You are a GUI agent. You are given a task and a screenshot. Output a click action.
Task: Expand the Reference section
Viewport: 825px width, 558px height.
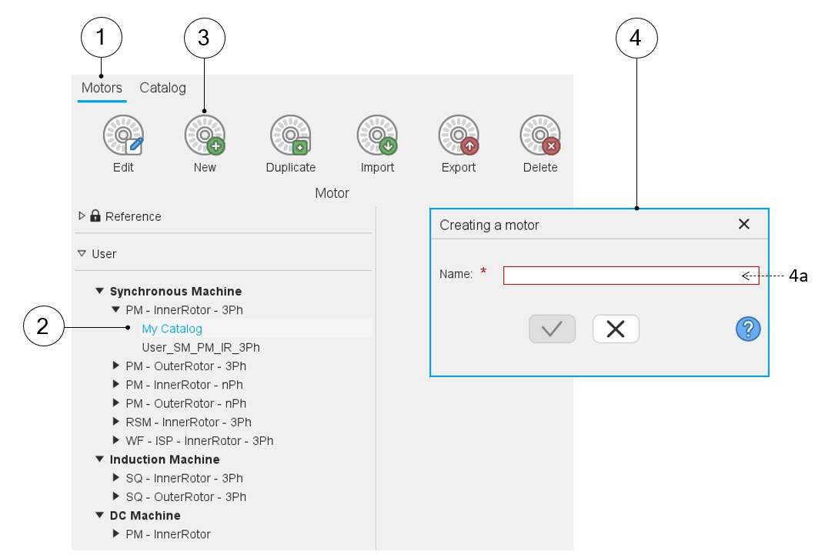82,216
